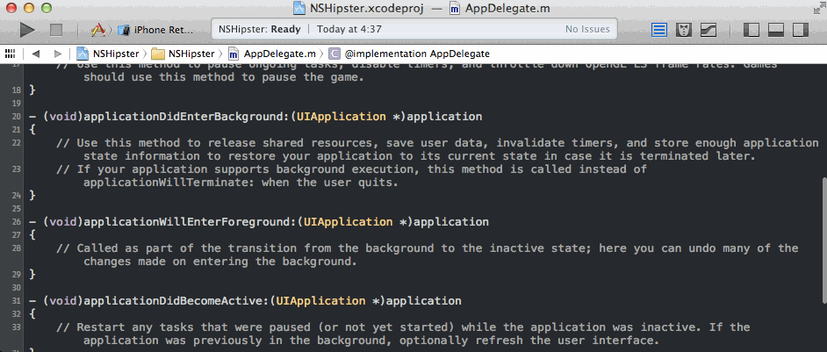Viewport: 827px width, 352px height.
Task: Go back with left arrow in jump bar
Action: click(35, 54)
